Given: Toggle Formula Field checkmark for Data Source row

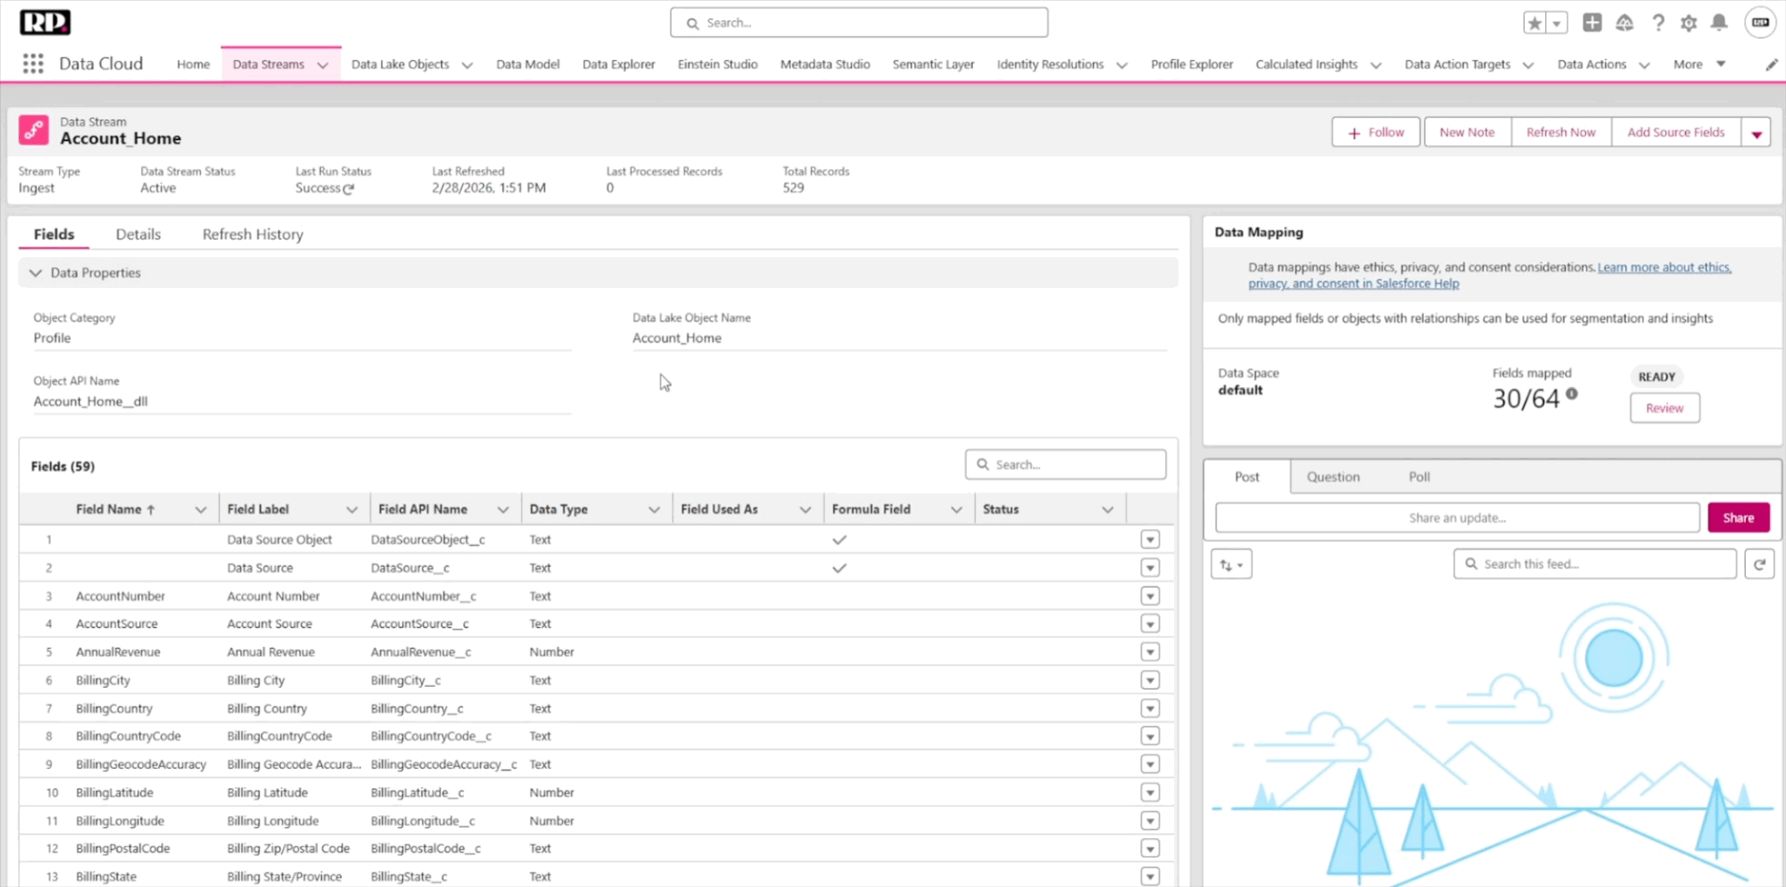Looking at the screenshot, I should pyautogui.click(x=839, y=568).
